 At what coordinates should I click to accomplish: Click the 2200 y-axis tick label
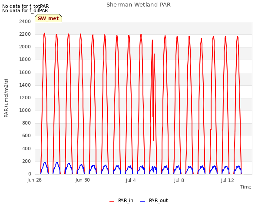[25, 34]
